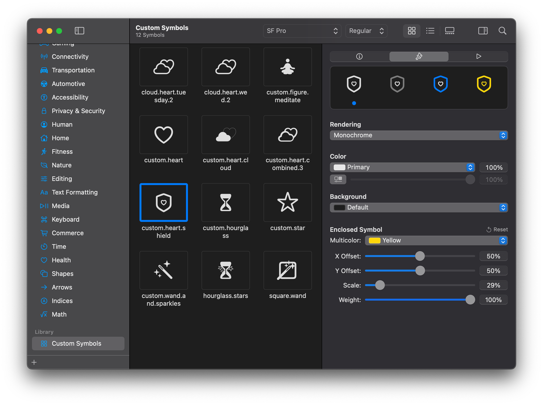Add a new custom symbol with the plus button
Viewport: 543px width, 405px height.
pos(34,362)
